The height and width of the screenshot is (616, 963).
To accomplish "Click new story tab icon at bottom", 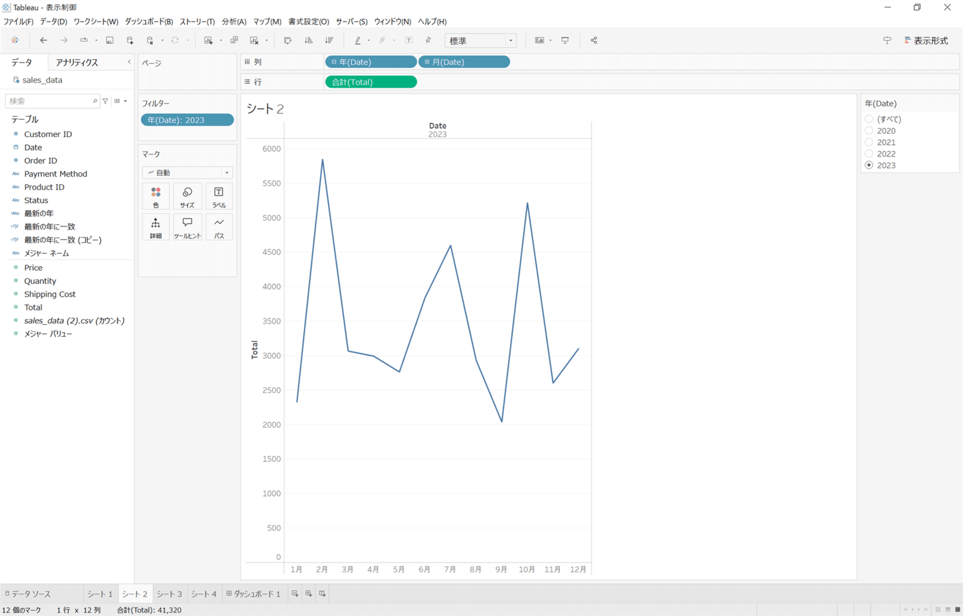I will coord(322,594).
